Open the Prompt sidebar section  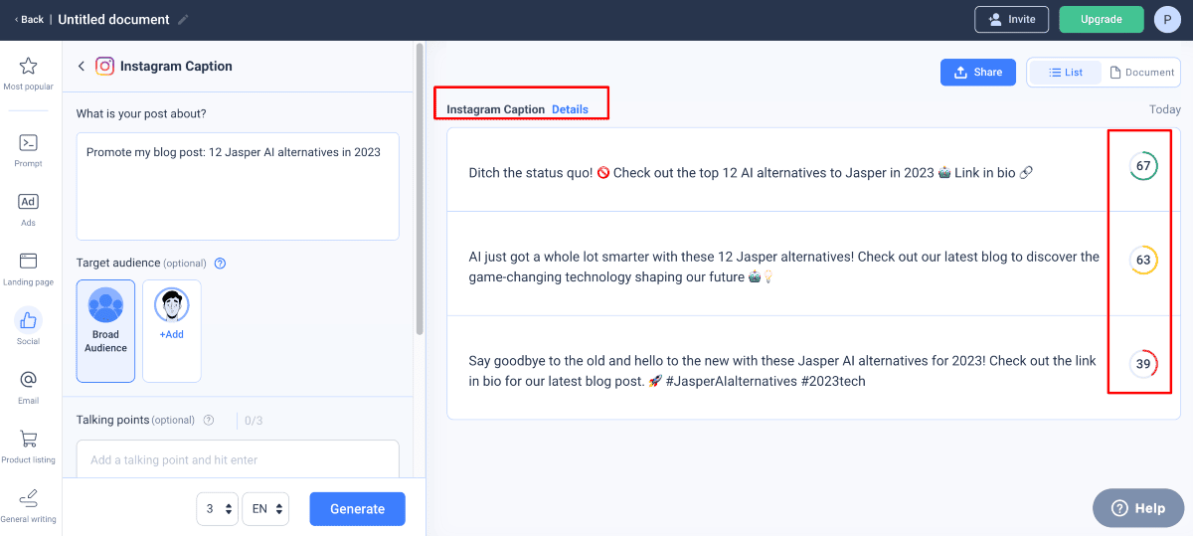coord(28,143)
